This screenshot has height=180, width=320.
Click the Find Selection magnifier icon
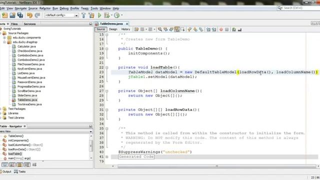click(160, 29)
